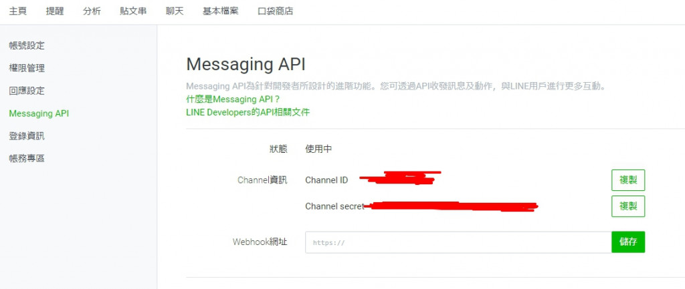This screenshot has width=685, height=289.
Task: Select the 基本檔案 tab
Action: 221,11
